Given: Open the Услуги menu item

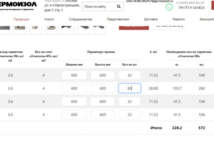Looking at the screenshot, I should (49, 19).
